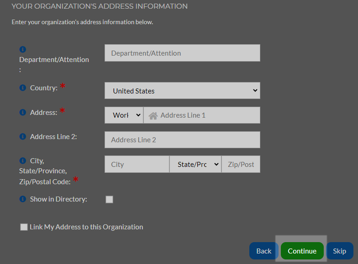
Task: Click into the Address Line 2 field
Action: (x=182, y=140)
